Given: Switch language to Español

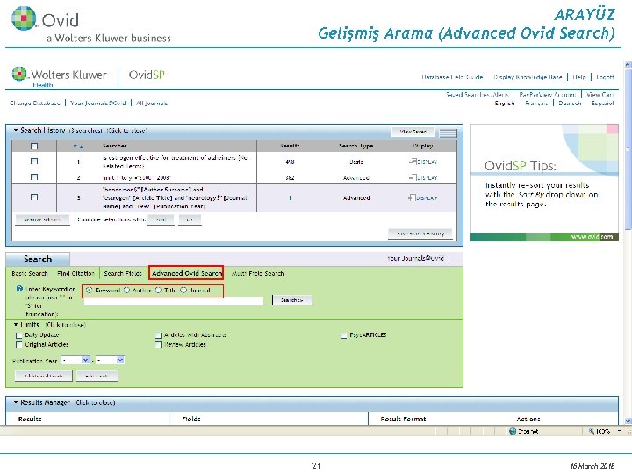Looking at the screenshot, I should click(x=602, y=104).
